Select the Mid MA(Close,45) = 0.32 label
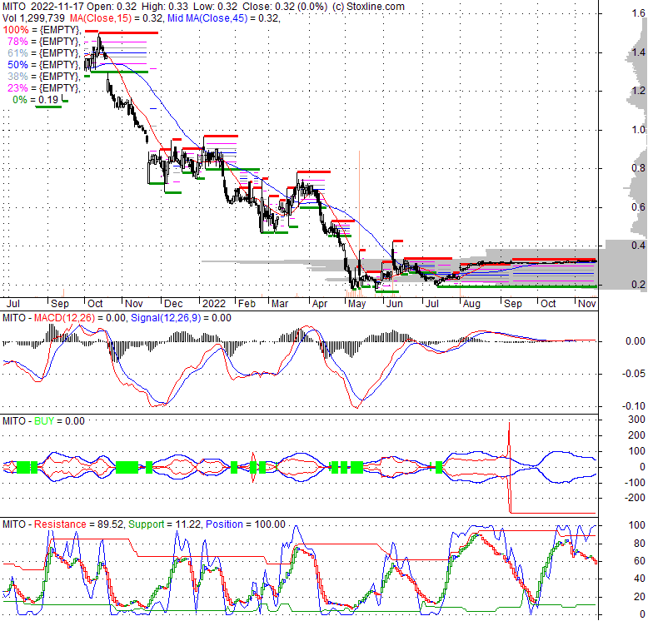This screenshot has height=621, width=648. (223, 18)
